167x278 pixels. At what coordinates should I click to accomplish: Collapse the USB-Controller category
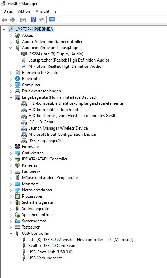pyautogui.click(x=11, y=233)
